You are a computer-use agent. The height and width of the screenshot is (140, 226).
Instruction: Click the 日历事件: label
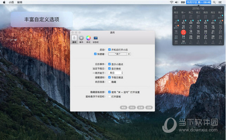100,64
